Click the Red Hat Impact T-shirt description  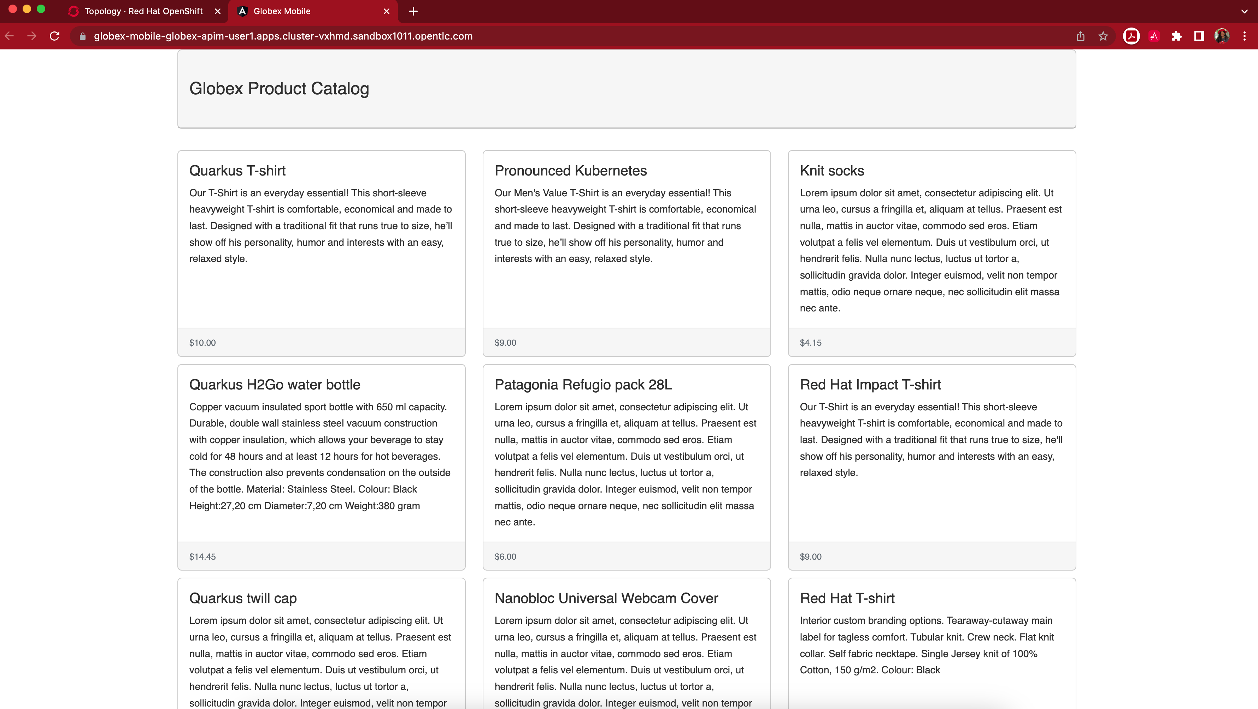tap(931, 440)
